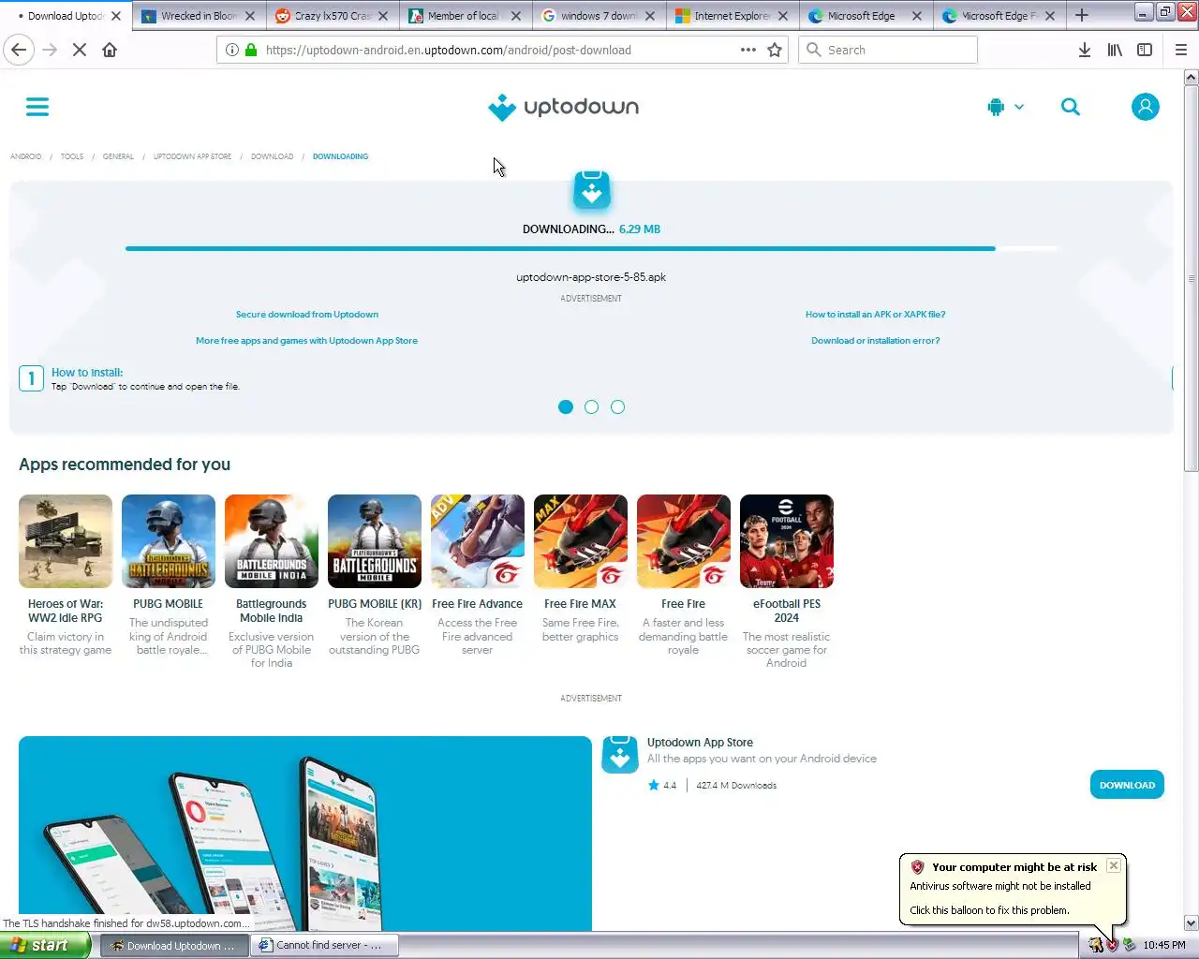Select third carousel dot indicator

click(617, 406)
